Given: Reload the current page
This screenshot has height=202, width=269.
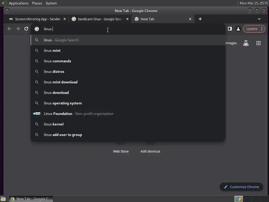Looking at the screenshot, I should (x=26, y=29).
